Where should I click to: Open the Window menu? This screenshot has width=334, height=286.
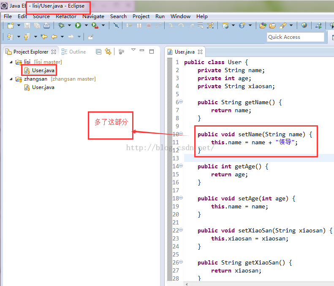tap(180, 16)
